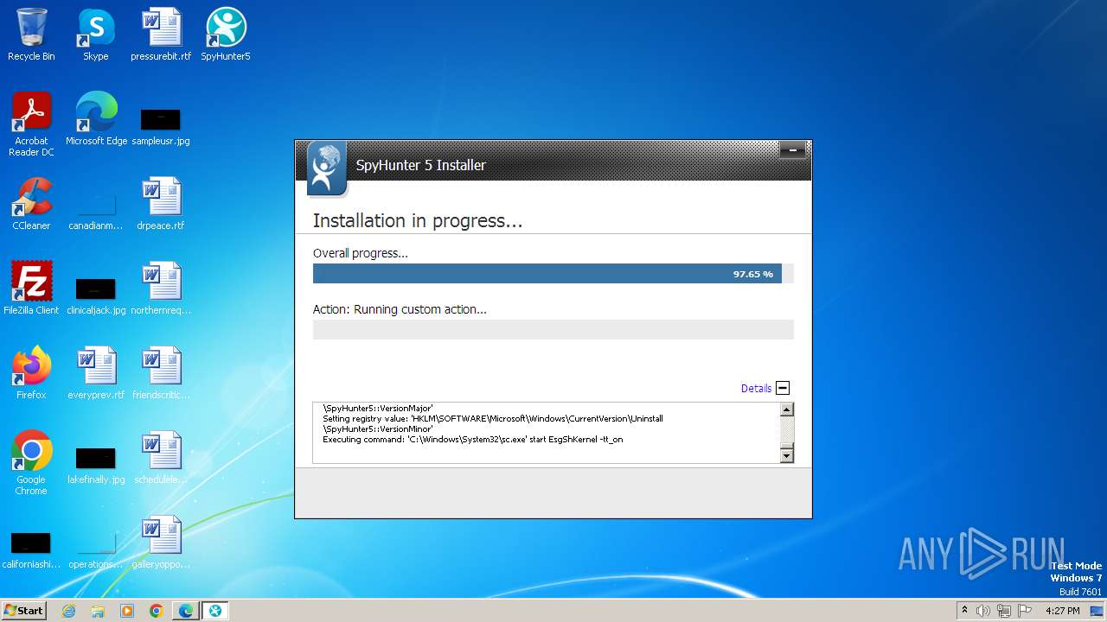
Task: Show hidden tray icons arrow
Action: tap(964, 611)
